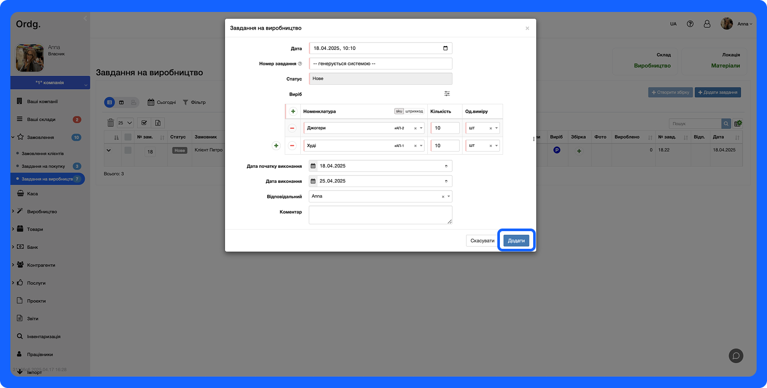Switch to штрихкод input mode
This screenshot has width=767, height=388.
click(414, 111)
